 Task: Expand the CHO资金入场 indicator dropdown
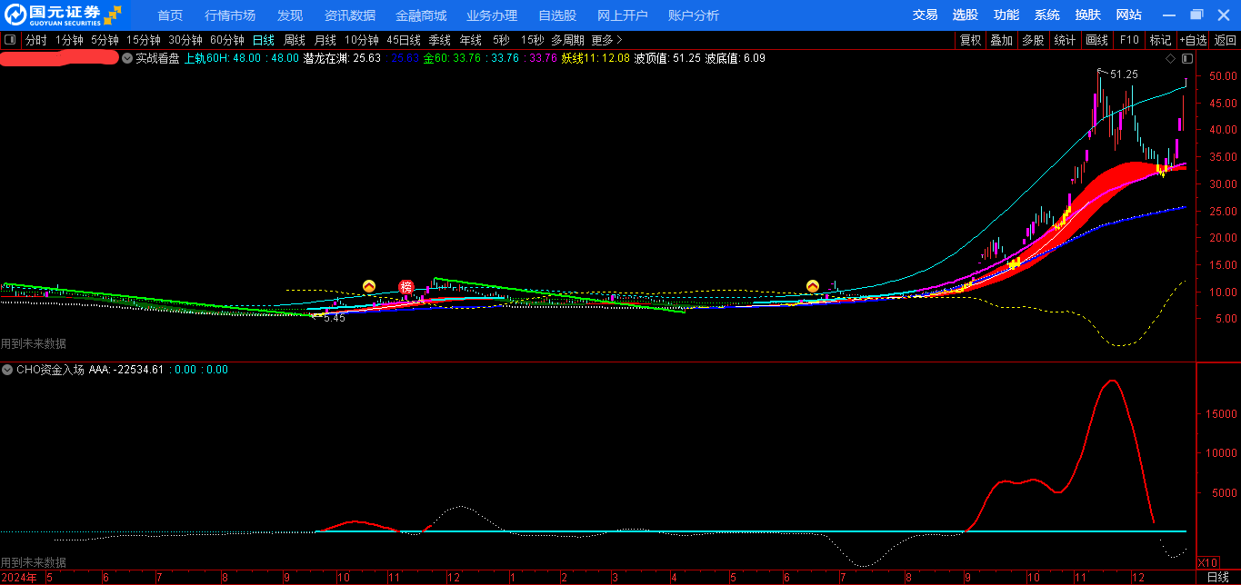[x=8, y=370]
